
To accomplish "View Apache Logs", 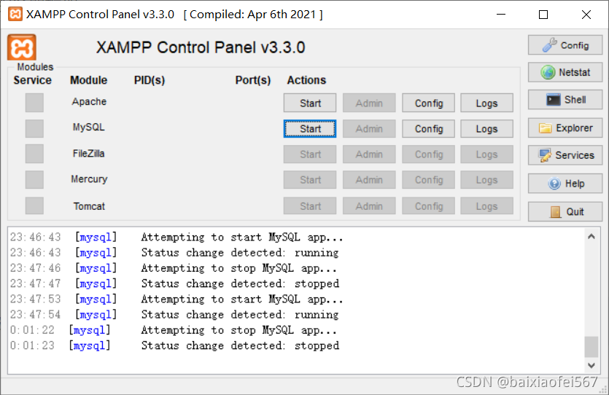I will click(x=486, y=103).
